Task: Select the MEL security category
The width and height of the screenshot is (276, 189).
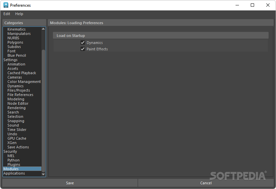Action: pos(11,156)
